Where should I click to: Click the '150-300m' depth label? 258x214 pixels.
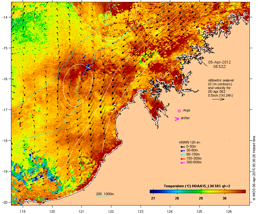[194, 158]
